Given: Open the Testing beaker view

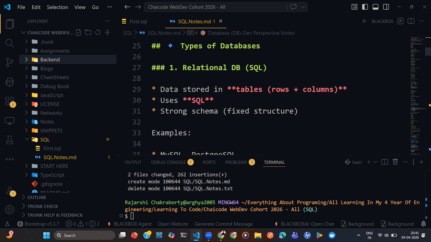Looking at the screenshot, I should click(10, 139).
